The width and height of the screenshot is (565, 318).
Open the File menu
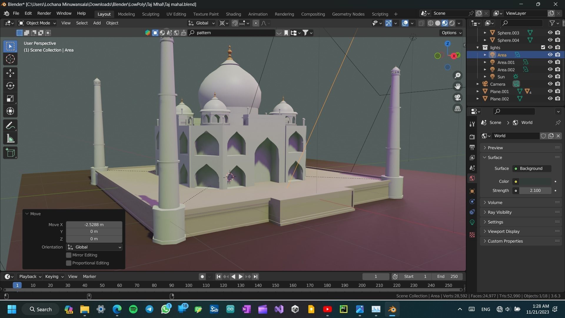point(16,14)
